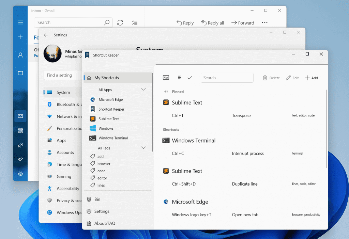Click the People icon in Gmail sidebar
The image size is (349, 239).
[x=20, y=145]
